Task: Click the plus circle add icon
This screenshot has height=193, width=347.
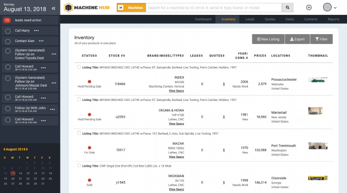Action: click(309, 7)
